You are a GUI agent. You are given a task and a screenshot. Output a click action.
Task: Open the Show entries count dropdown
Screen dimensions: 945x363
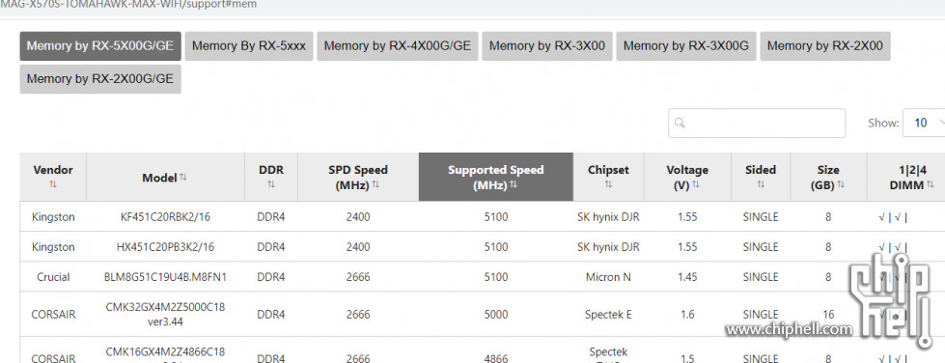[x=925, y=123]
